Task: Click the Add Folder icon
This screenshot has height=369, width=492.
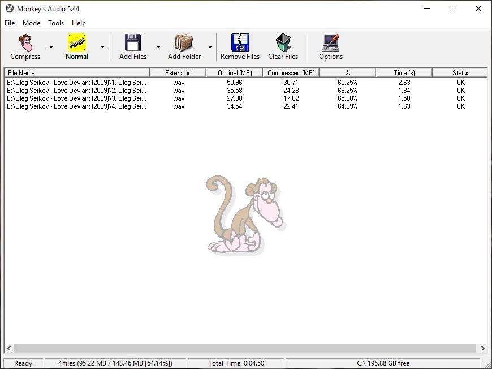Action: click(184, 42)
